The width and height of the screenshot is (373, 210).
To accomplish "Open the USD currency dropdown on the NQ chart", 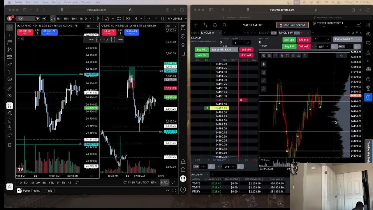I will 92,26.
